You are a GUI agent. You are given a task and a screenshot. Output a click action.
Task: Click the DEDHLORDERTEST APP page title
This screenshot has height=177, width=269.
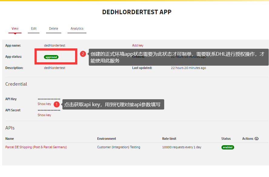click(137, 12)
